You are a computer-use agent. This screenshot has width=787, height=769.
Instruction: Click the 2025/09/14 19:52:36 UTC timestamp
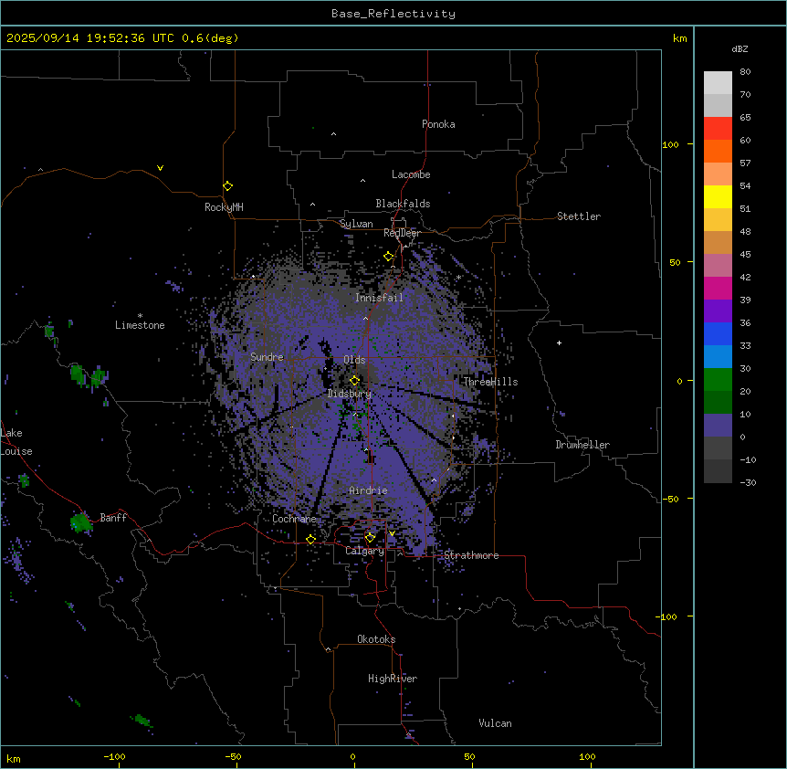[89, 38]
